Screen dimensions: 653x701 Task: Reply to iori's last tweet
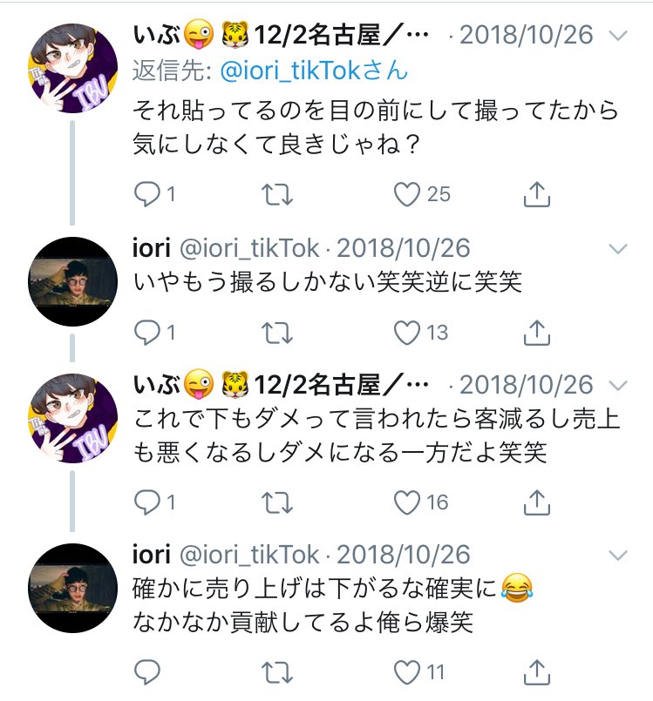click(146, 671)
